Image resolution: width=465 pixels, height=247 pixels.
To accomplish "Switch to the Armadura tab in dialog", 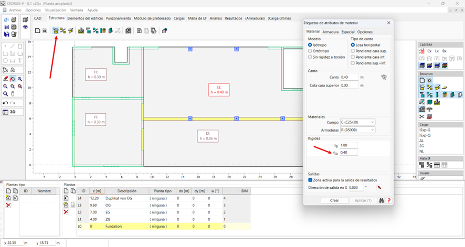I will click(330, 32).
